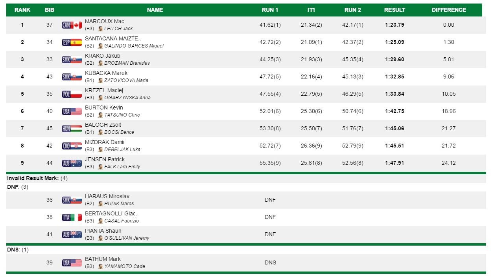Viewport: 494px width, 277px height.
Task: Click the guide icon beside Tatsuno Chris
Action: coord(101,115)
